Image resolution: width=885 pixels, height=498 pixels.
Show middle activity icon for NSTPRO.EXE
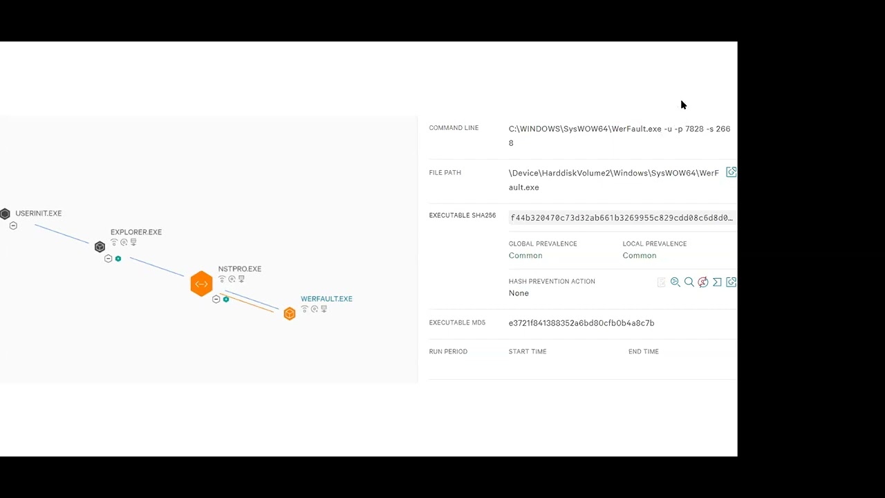(x=232, y=279)
